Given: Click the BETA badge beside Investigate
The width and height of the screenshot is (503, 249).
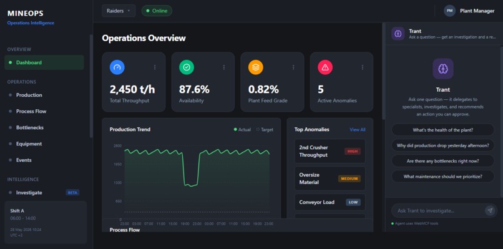Looking at the screenshot, I should tap(72, 193).
